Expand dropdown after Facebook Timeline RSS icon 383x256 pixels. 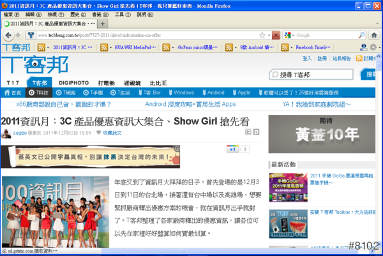pos(292,48)
